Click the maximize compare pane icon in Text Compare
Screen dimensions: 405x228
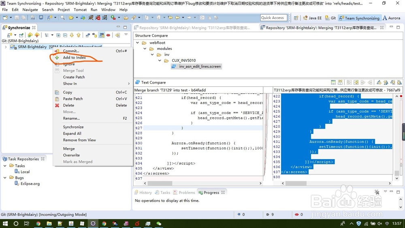[x=333, y=82]
